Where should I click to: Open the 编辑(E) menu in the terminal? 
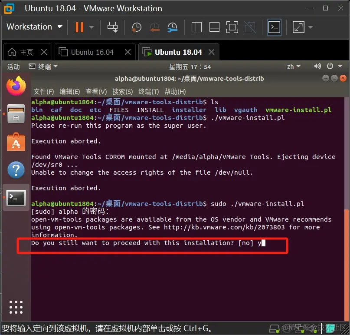tap(70, 92)
